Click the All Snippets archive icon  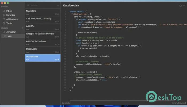tap(4, 19)
